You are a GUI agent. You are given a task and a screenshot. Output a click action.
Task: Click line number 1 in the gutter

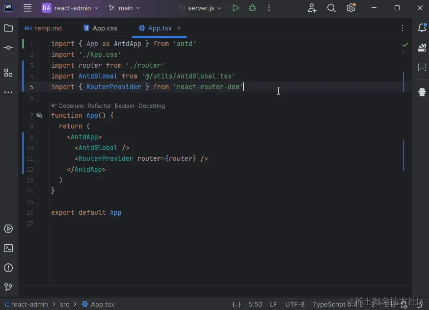pyautogui.click(x=32, y=44)
